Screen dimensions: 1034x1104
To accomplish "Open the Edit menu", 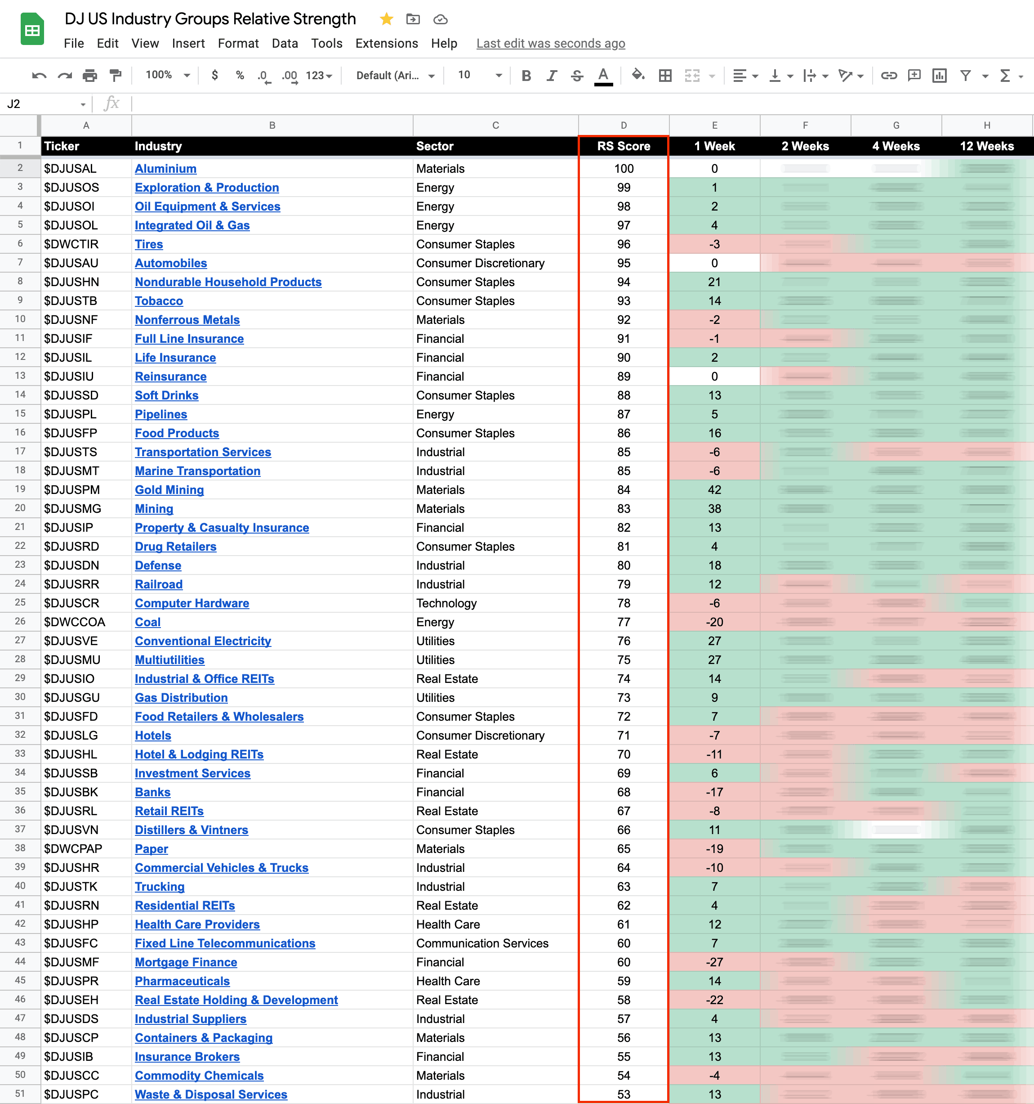I will [107, 43].
